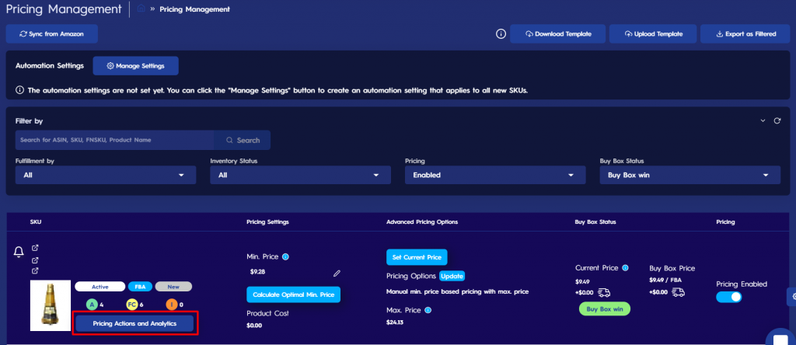
Task: Click Calculate Optimal Min. Price
Action: click(x=293, y=294)
